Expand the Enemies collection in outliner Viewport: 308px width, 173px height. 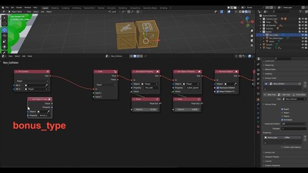[261, 29]
